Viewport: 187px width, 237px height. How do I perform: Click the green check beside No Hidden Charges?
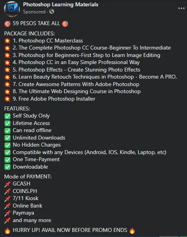(7, 145)
